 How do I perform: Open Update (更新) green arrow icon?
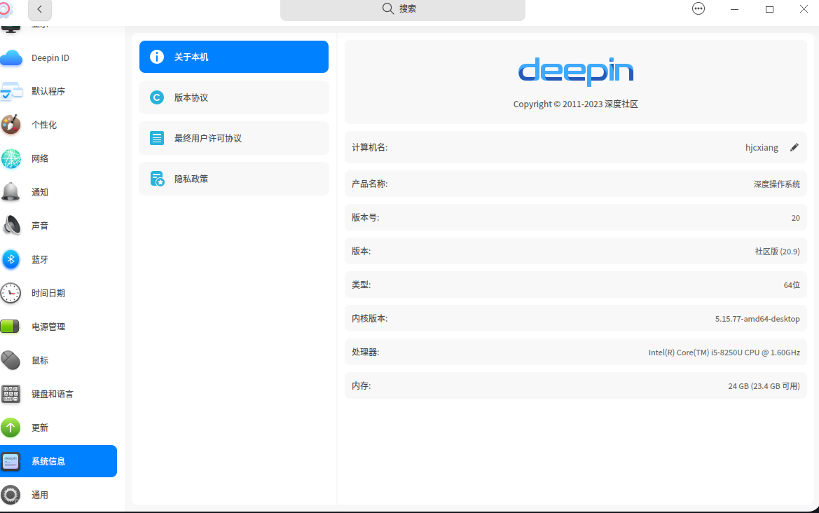[11, 427]
